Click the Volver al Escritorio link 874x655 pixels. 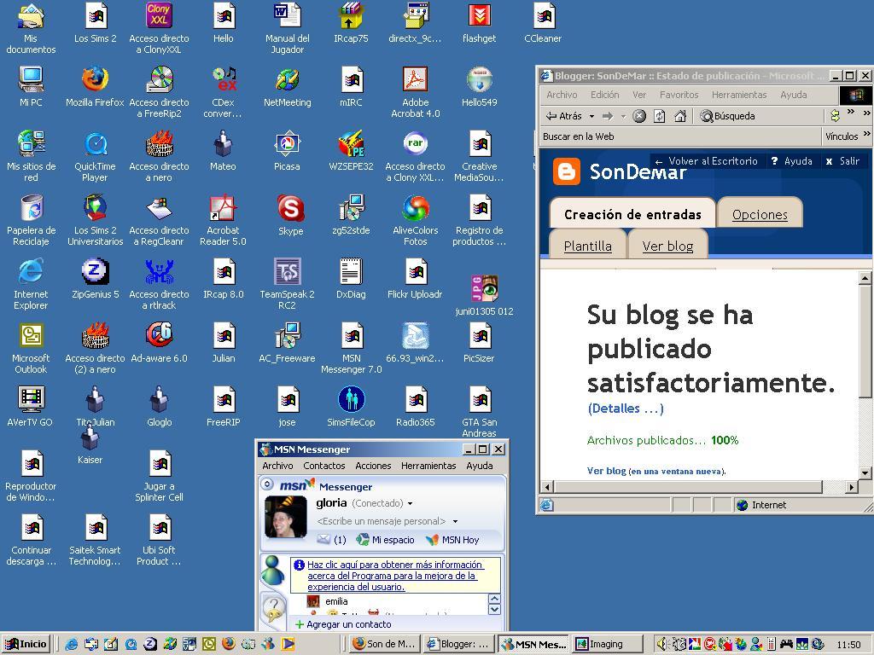click(x=706, y=161)
